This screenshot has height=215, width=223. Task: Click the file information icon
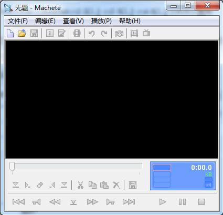tap(50, 33)
